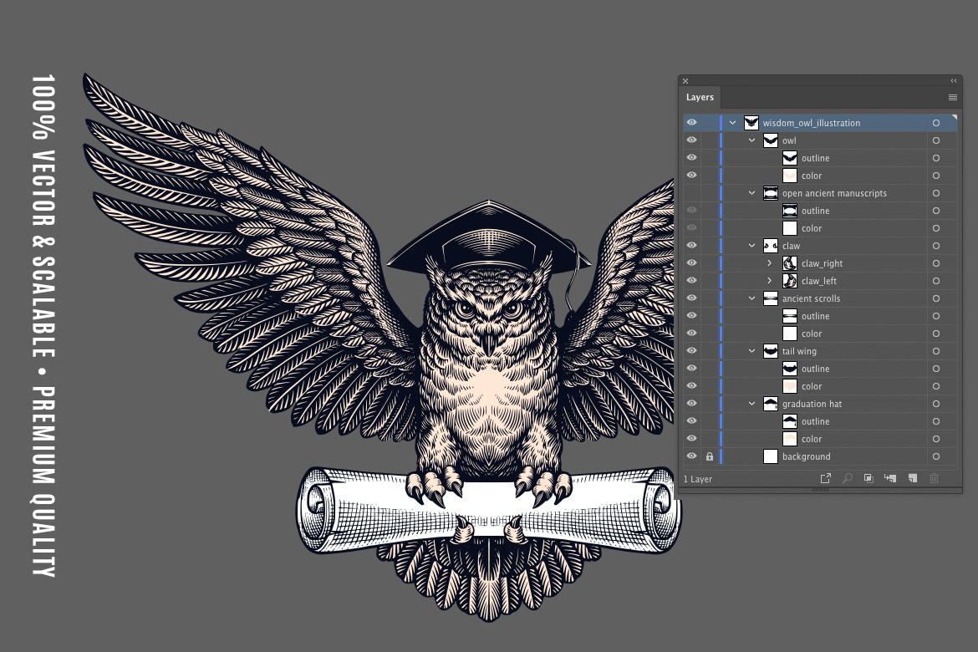The image size is (978, 652).
Task: Unlock the background layer via lock icon
Action: 709,456
